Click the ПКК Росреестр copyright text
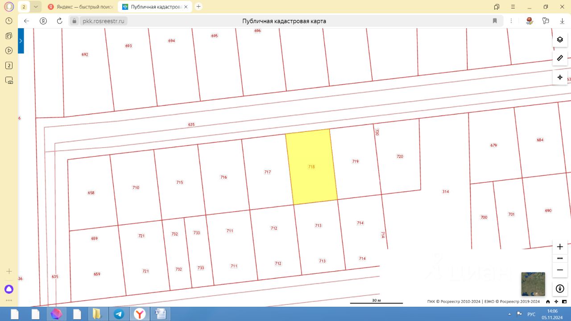 point(484,301)
